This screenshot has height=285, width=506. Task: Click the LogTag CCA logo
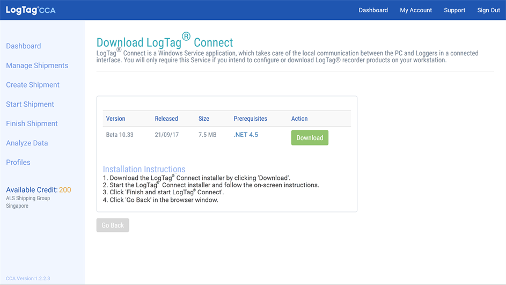31,10
